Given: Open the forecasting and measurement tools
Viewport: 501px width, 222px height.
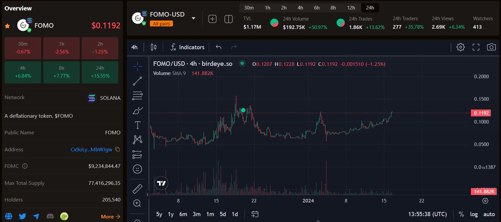Looking at the screenshot, I should point(137,155).
